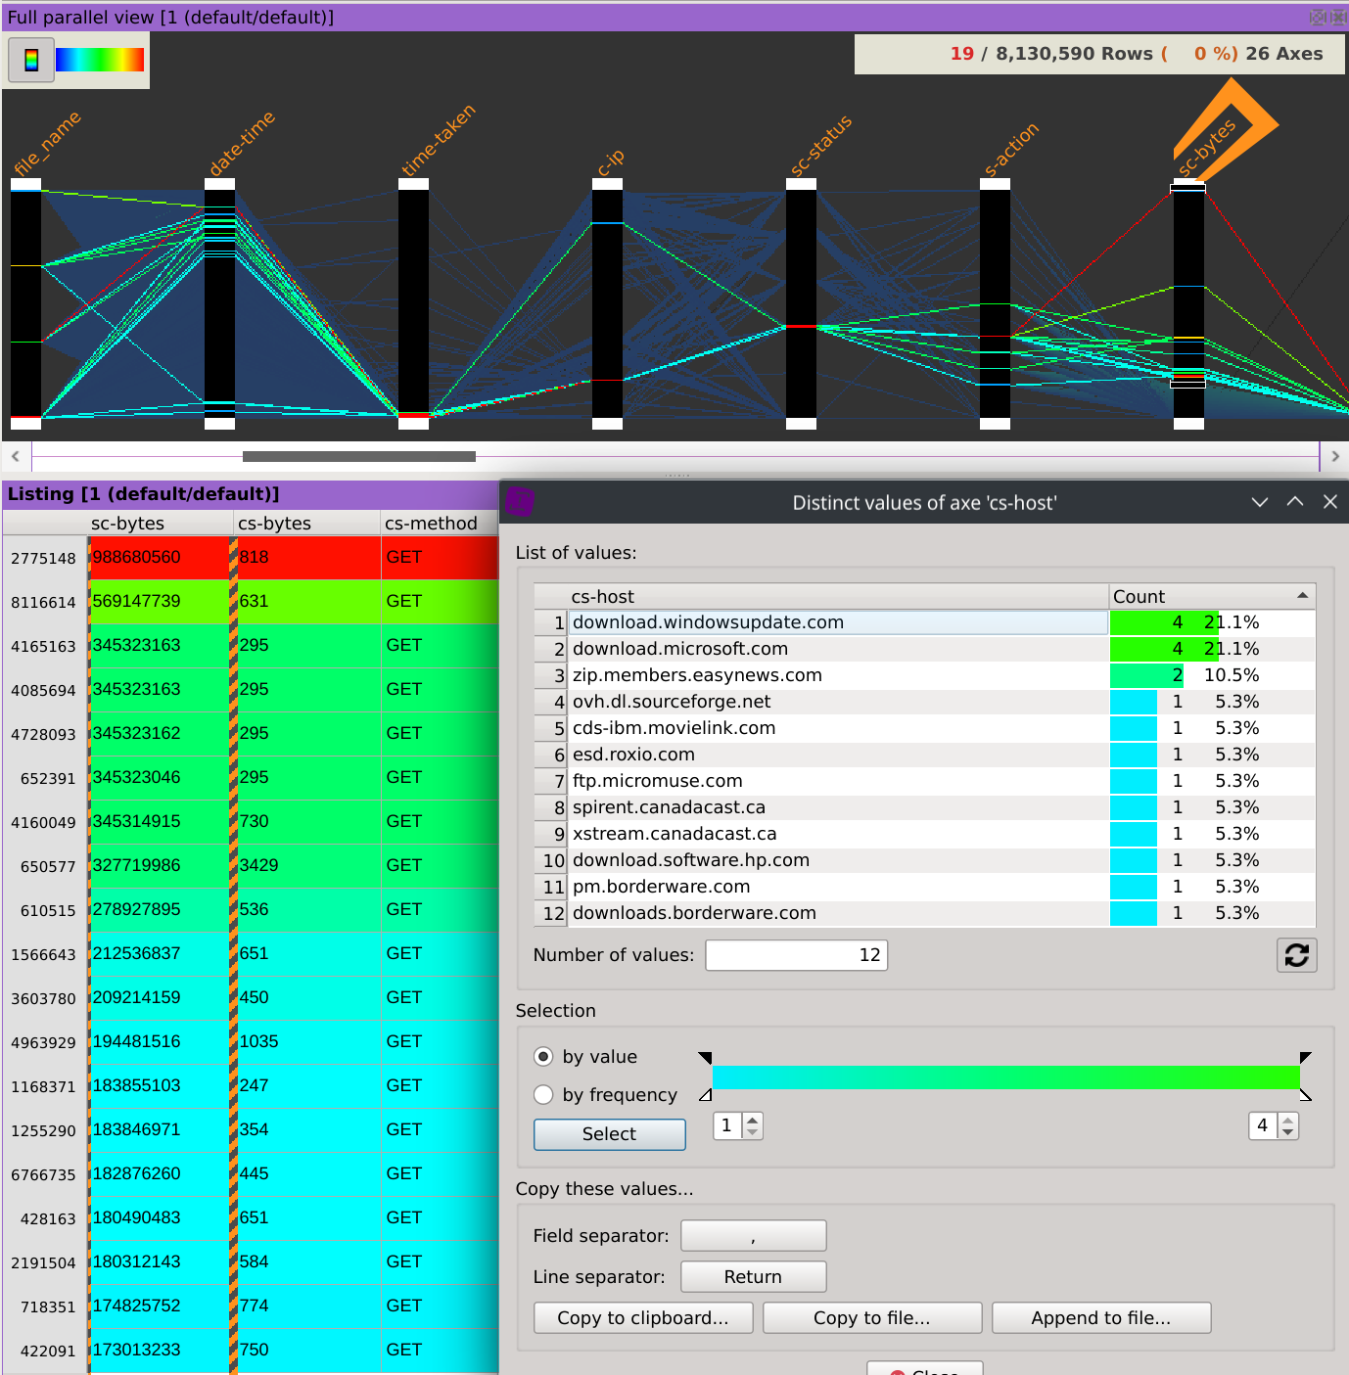Roll up the distinct values dialog
Image resolution: width=1349 pixels, height=1375 pixels.
coord(1295,502)
